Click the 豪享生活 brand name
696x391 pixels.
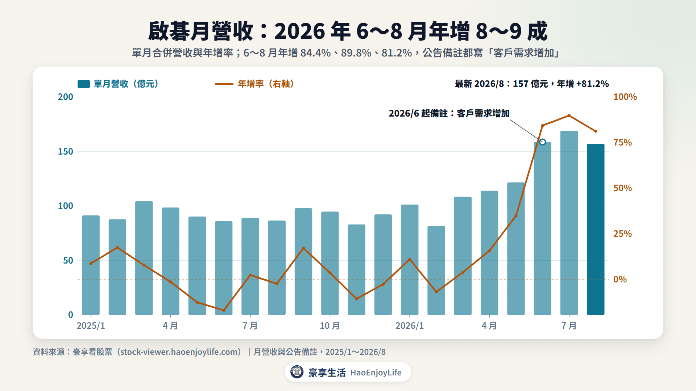tap(327, 373)
